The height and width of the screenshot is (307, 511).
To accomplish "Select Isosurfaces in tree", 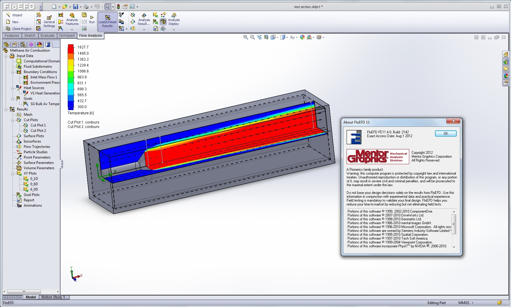I will (29, 141).
